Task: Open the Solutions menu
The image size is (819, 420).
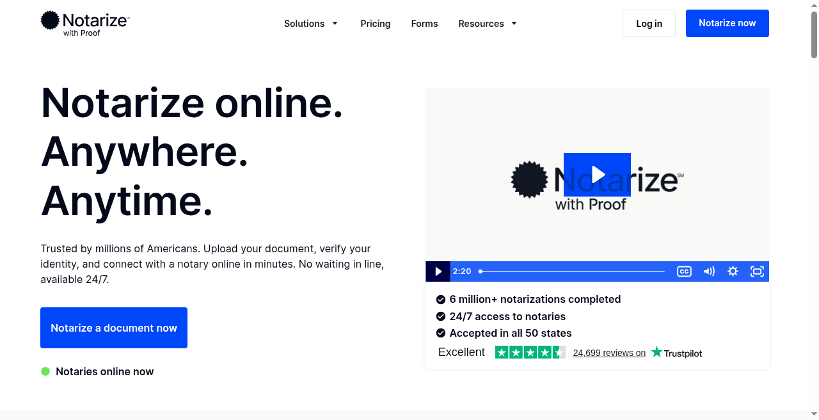Action: pyautogui.click(x=305, y=24)
